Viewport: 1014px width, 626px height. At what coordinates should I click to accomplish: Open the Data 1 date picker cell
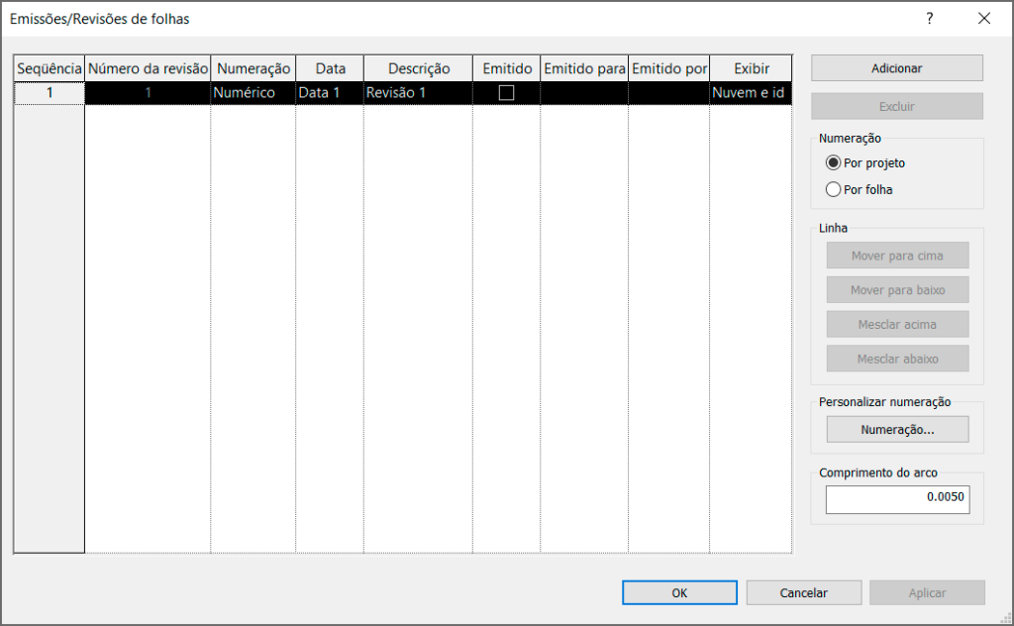click(x=329, y=90)
